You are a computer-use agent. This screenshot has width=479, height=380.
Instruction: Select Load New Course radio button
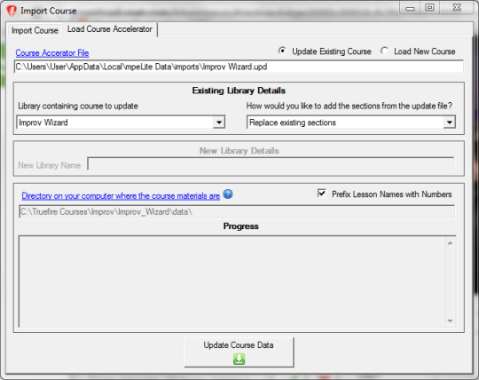coord(384,51)
